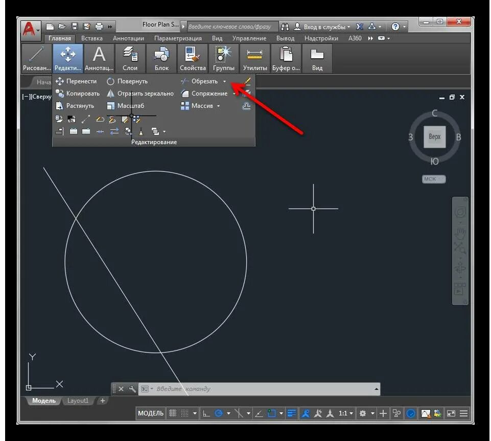Click the binoculars search icon
This screenshot has width=491, height=441.
(285, 27)
